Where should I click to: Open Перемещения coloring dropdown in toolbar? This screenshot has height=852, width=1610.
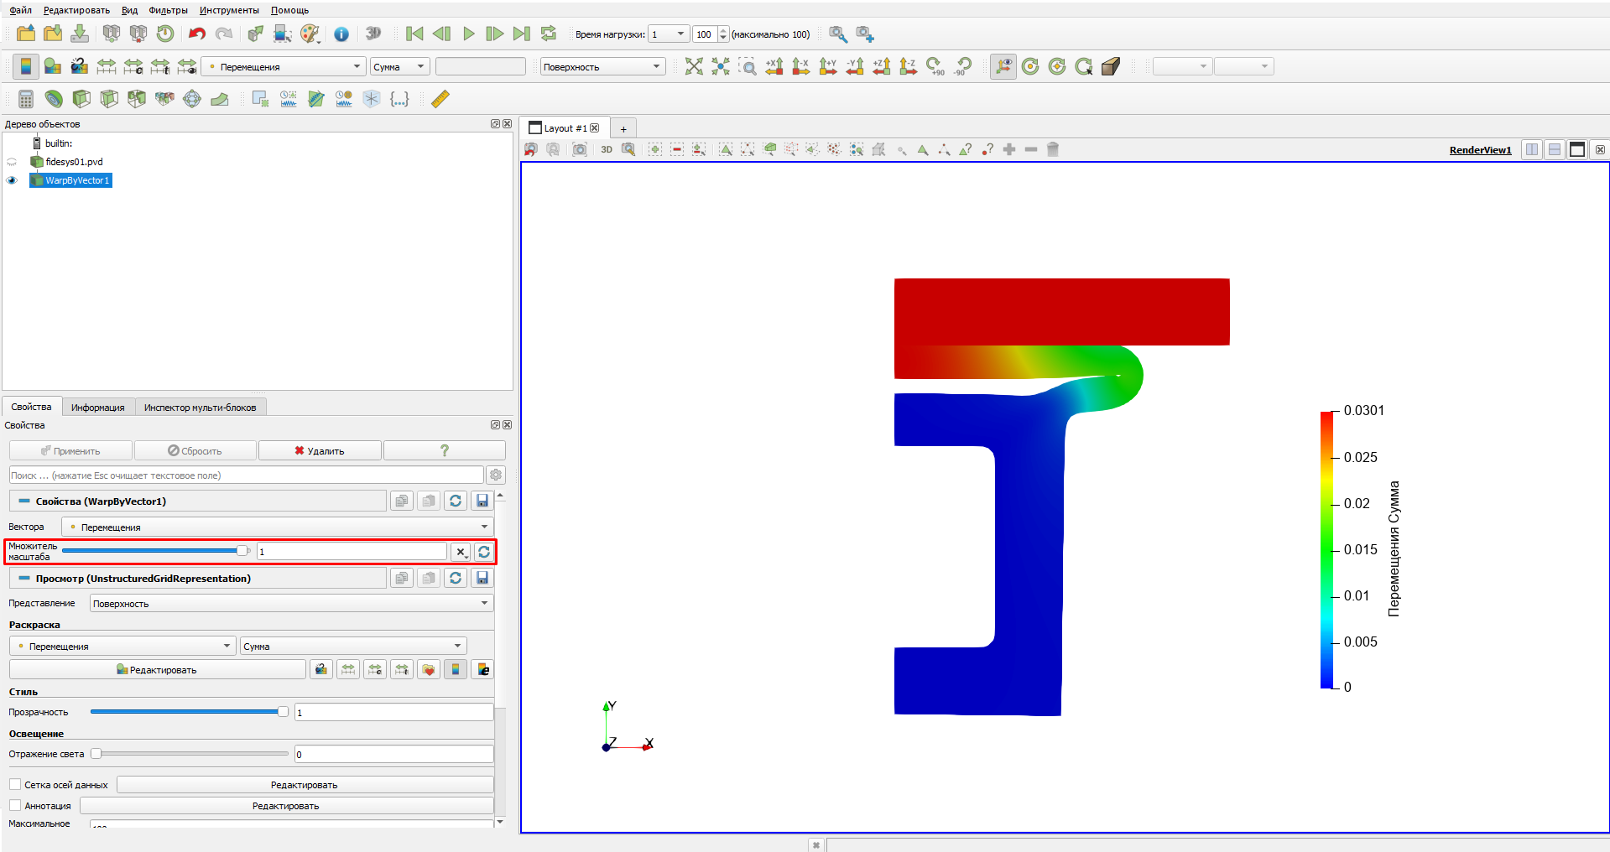[x=284, y=66]
